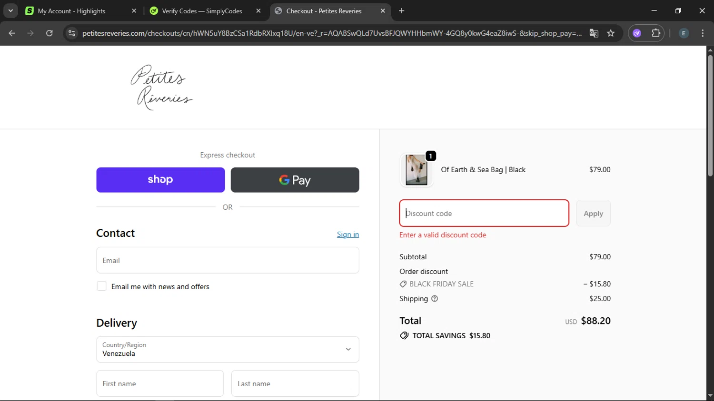The height and width of the screenshot is (401, 714).
Task: Click the Apply discount button
Action: [x=593, y=213]
